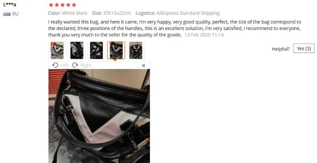Viewport: 317px width, 163px height.
Task: Click the rotate right arrow icon
Action: coord(75,65)
